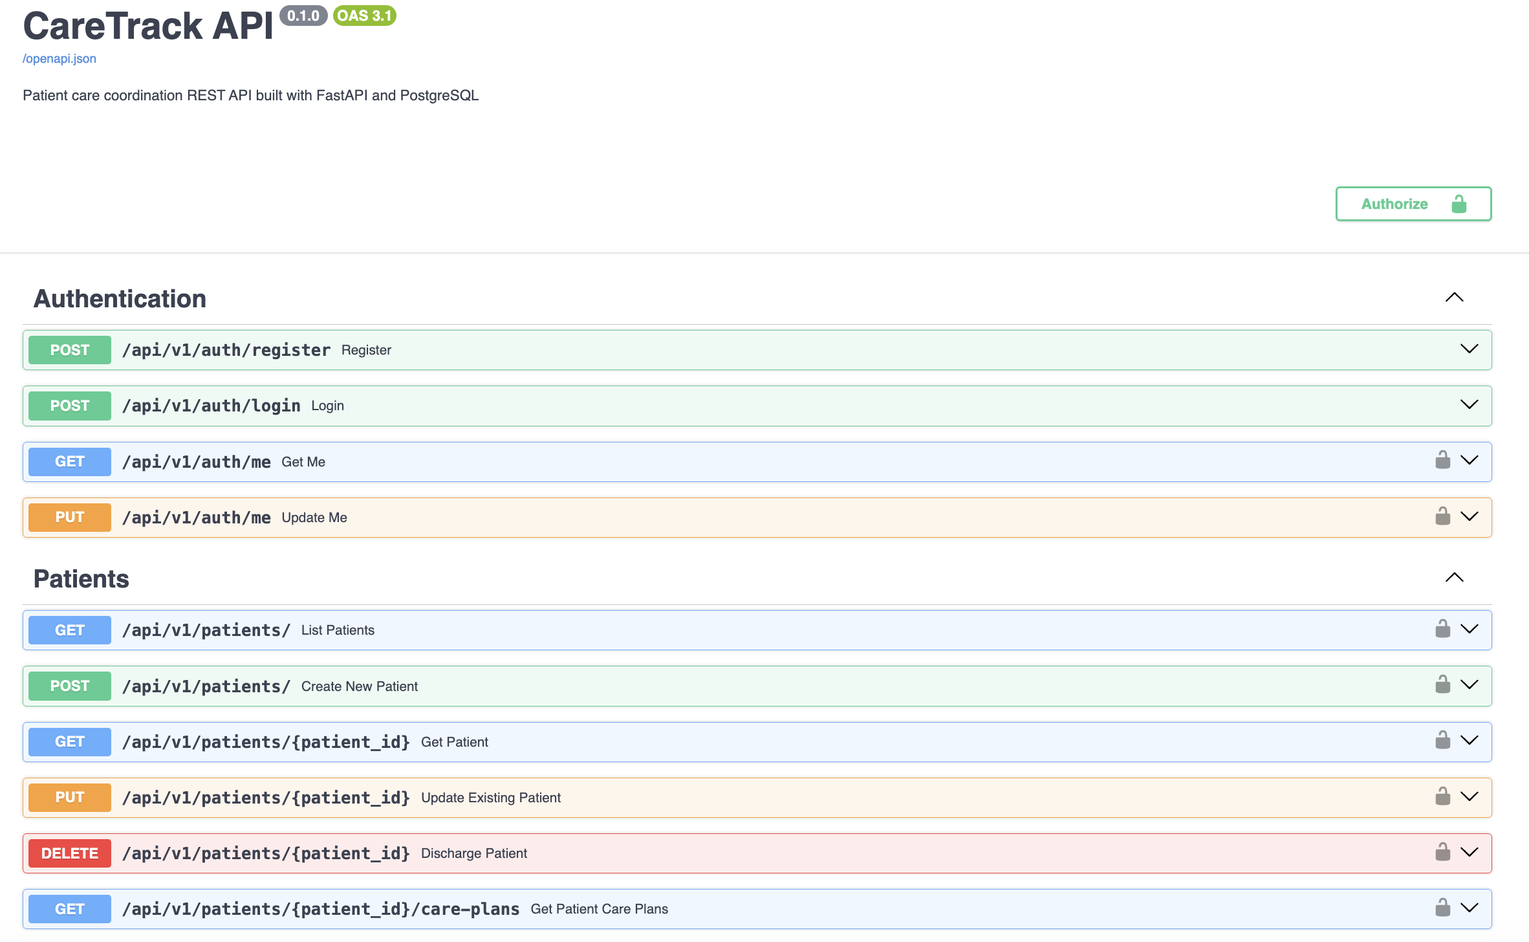Click the Authentication section heading
This screenshot has width=1529, height=942.
click(120, 299)
